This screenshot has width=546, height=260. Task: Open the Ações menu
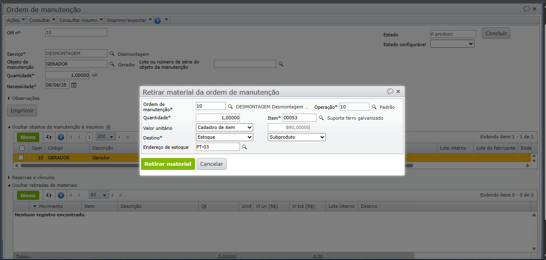(x=16, y=20)
